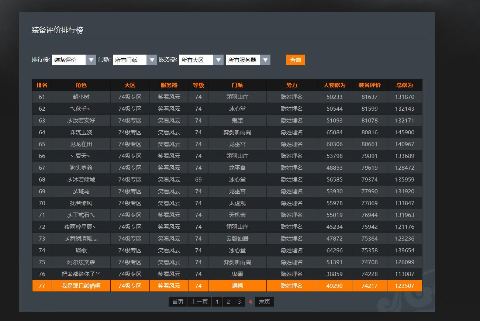The height and width of the screenshot is (321, 480).
Task: Click rank number 61
Action: coord(42,97)
